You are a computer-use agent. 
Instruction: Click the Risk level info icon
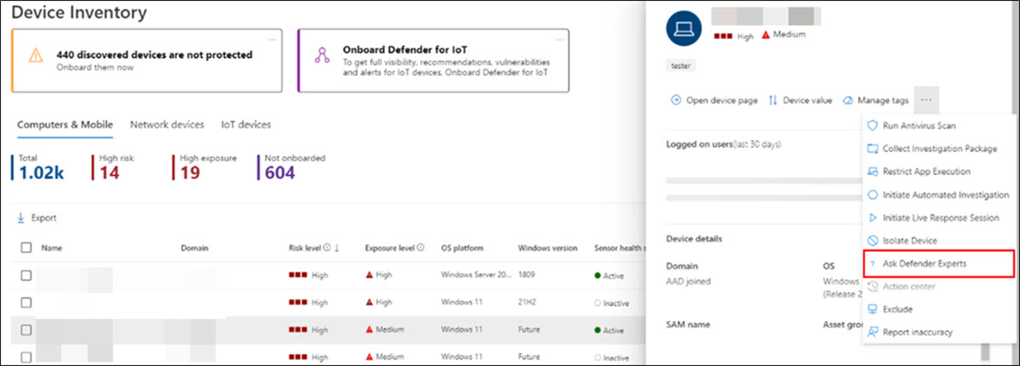click(327, 248)
